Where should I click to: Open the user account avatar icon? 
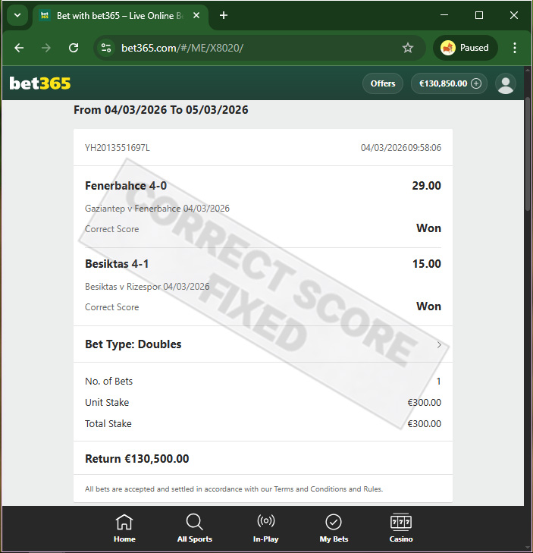pyautogui.click(x=506, y=84)
